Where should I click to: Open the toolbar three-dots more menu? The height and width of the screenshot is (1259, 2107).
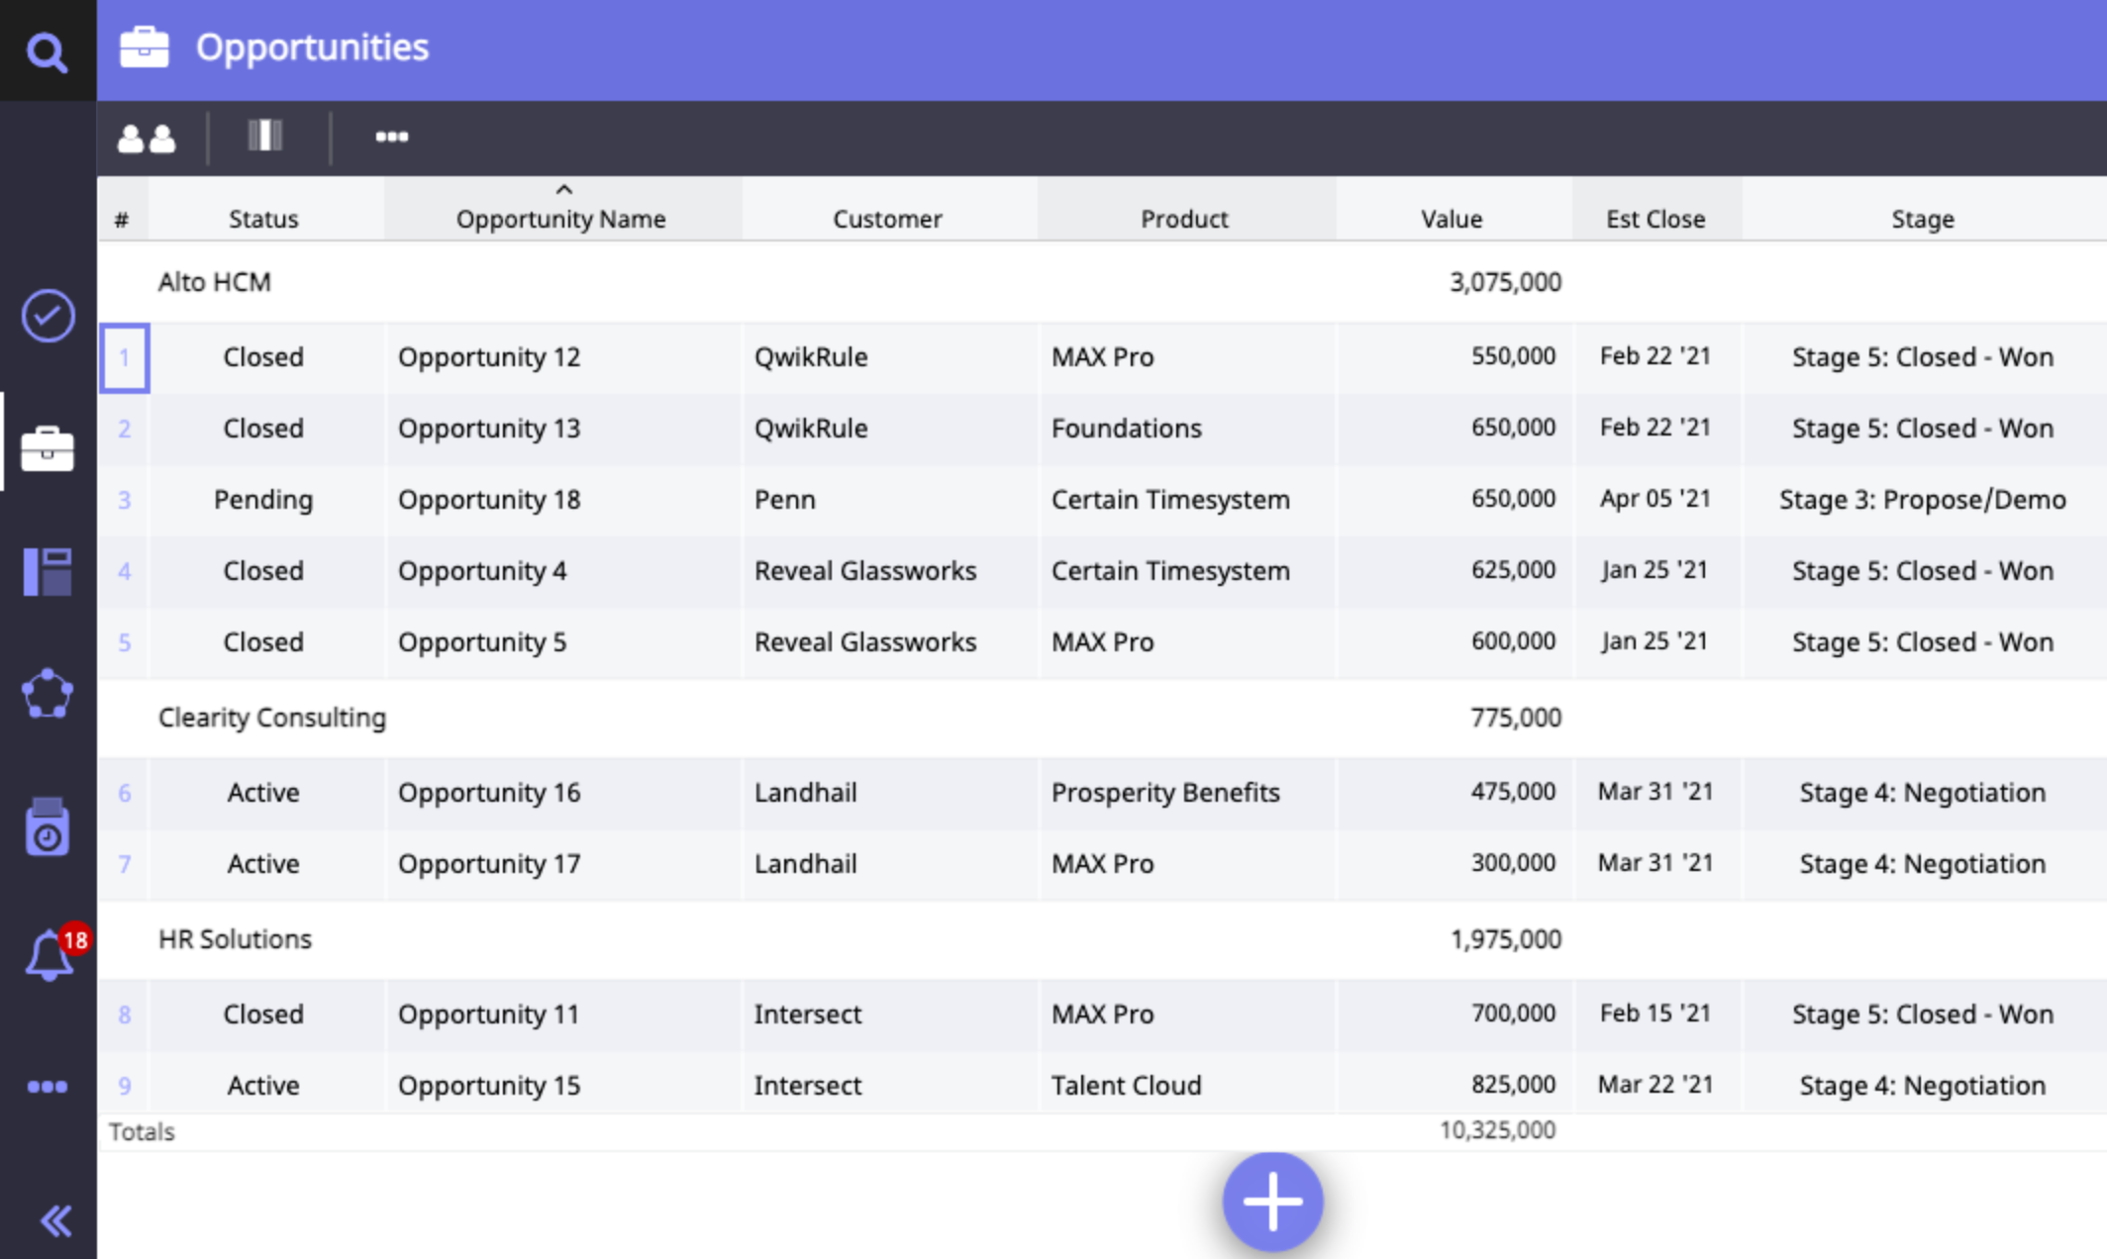click(x=391, y=137)
